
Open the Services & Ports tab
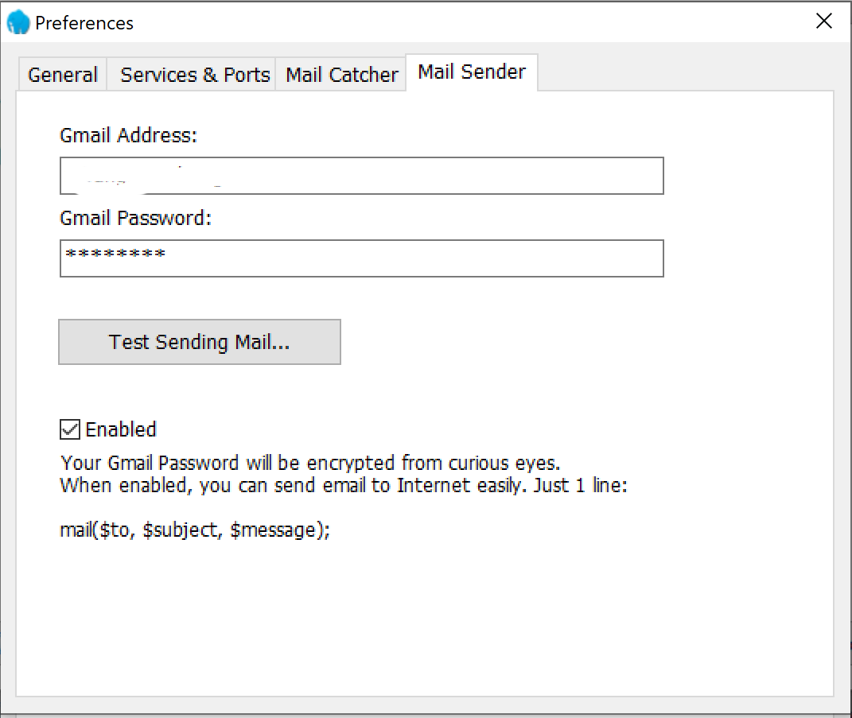pyautogui.click(x=195, y=75)
